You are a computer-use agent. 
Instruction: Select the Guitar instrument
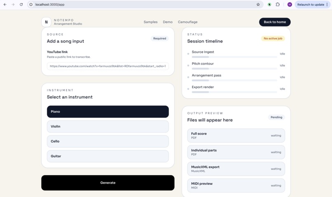(x=108, y=156)
